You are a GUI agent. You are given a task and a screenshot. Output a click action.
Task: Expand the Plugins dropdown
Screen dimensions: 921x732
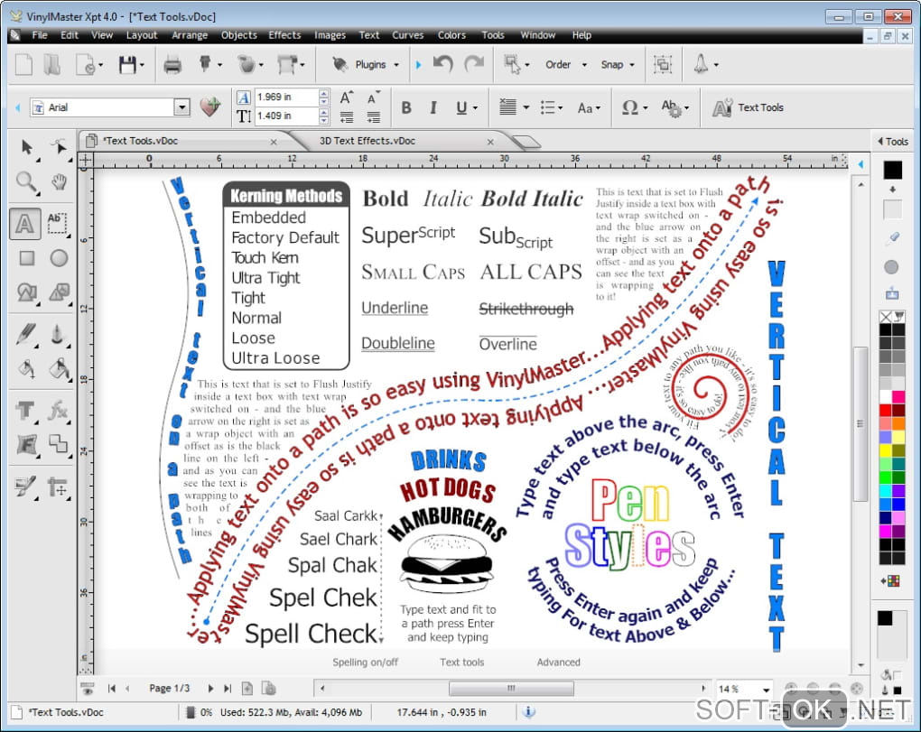[395, 65]
